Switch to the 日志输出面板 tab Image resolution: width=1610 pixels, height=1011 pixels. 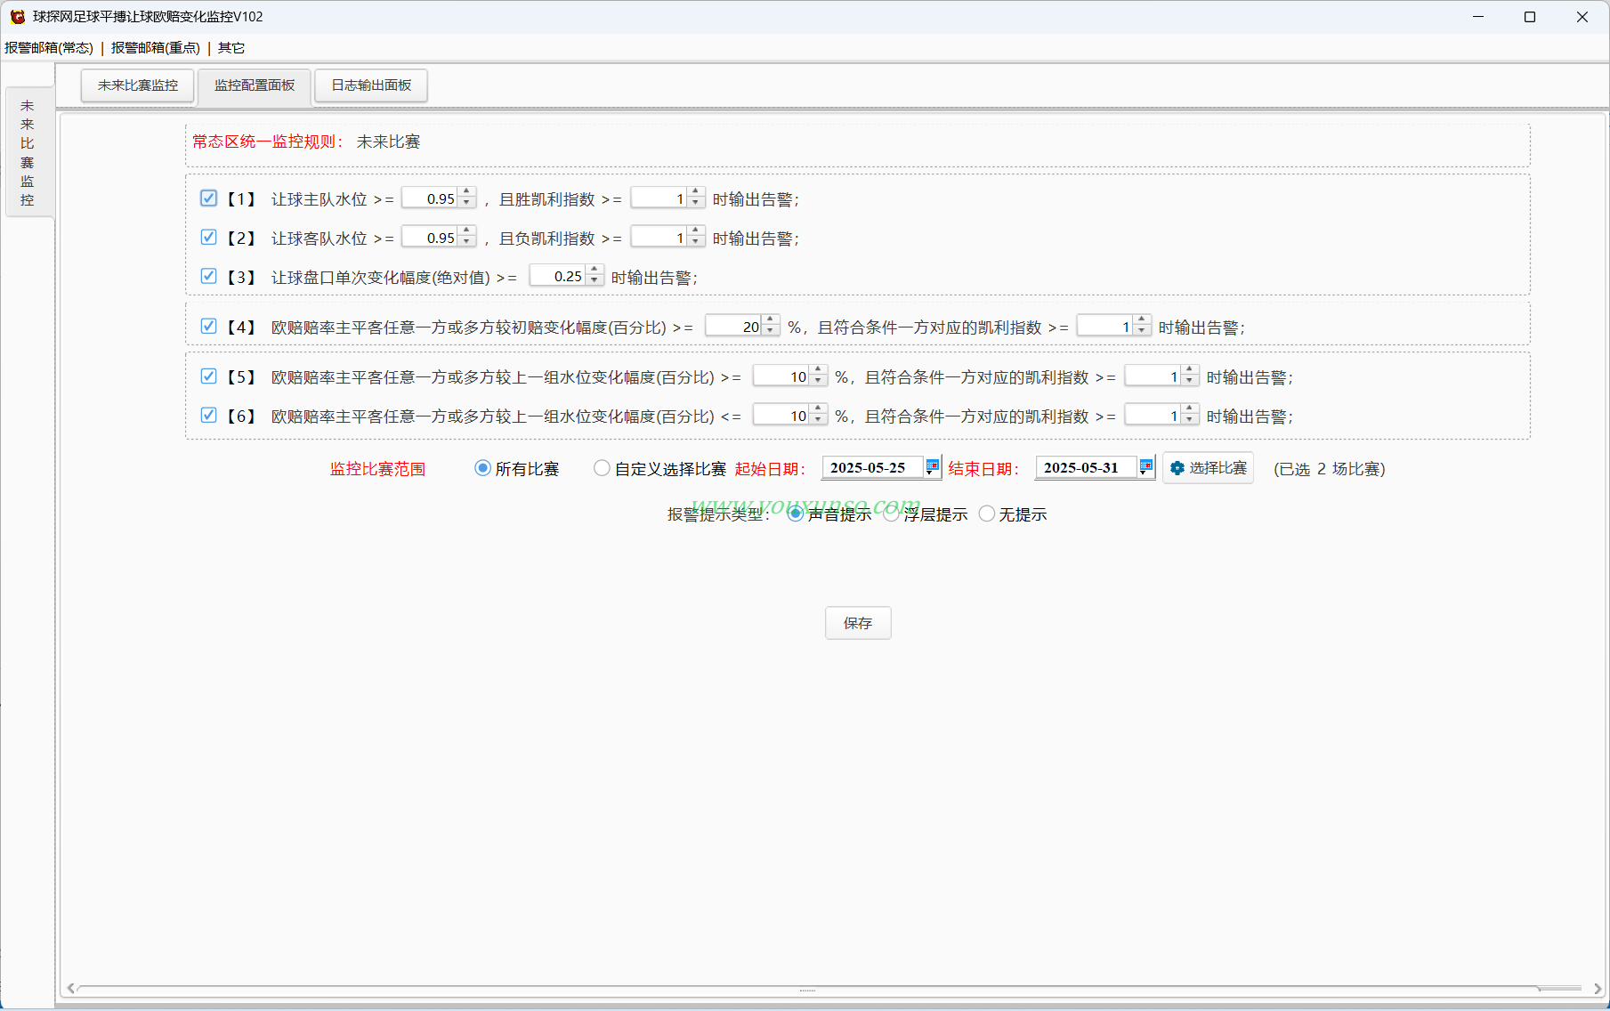[371, 85]
